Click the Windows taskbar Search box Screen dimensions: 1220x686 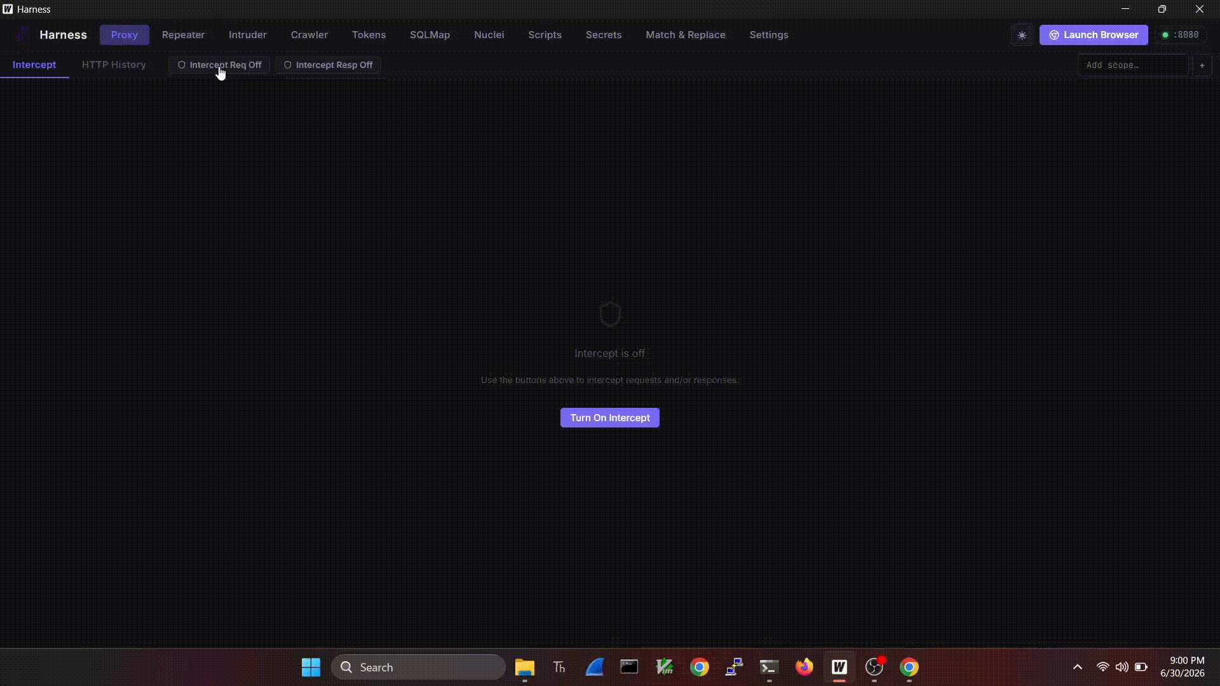pyautogui.click(x=418, y=667)
